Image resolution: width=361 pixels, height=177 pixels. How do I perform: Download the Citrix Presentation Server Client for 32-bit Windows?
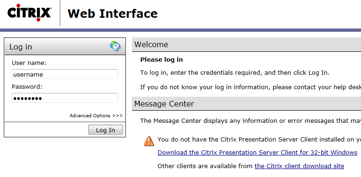coord(257,152)
